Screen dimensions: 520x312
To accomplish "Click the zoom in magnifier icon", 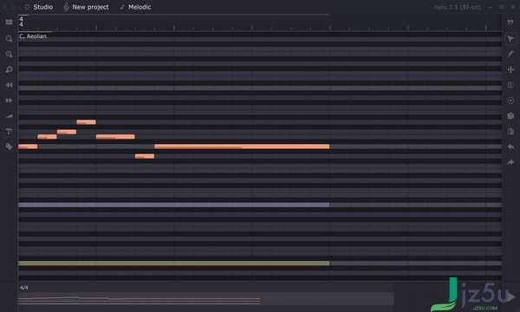I will (9, 39).
